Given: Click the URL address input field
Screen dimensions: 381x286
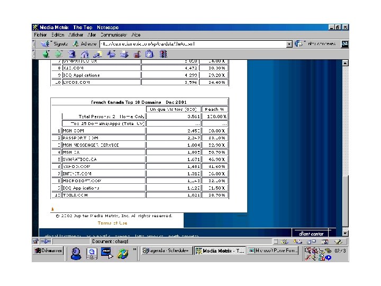Looking at the screenshot, I should (x=193, y=44).
